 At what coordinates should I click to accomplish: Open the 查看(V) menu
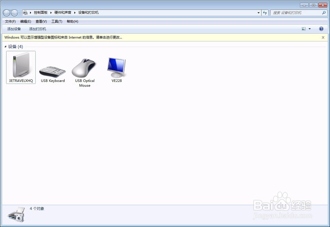coord(41,21)
